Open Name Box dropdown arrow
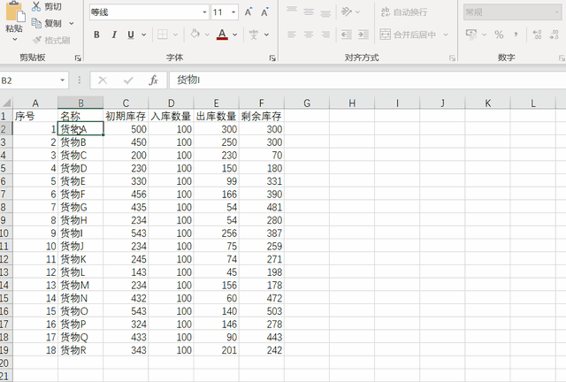Viewport: 566px width, 382px height. click(63, 80)
